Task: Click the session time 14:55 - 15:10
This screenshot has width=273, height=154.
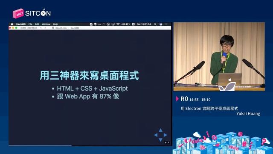Action: 200,100
